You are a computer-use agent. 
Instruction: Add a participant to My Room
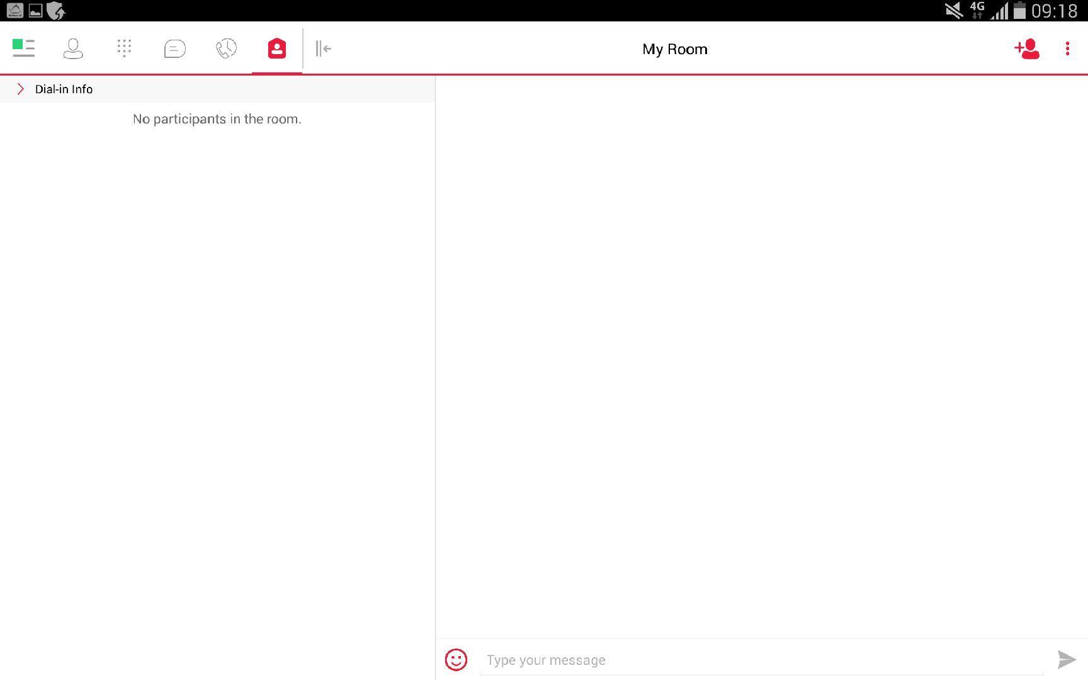[x=1026, y=48]
